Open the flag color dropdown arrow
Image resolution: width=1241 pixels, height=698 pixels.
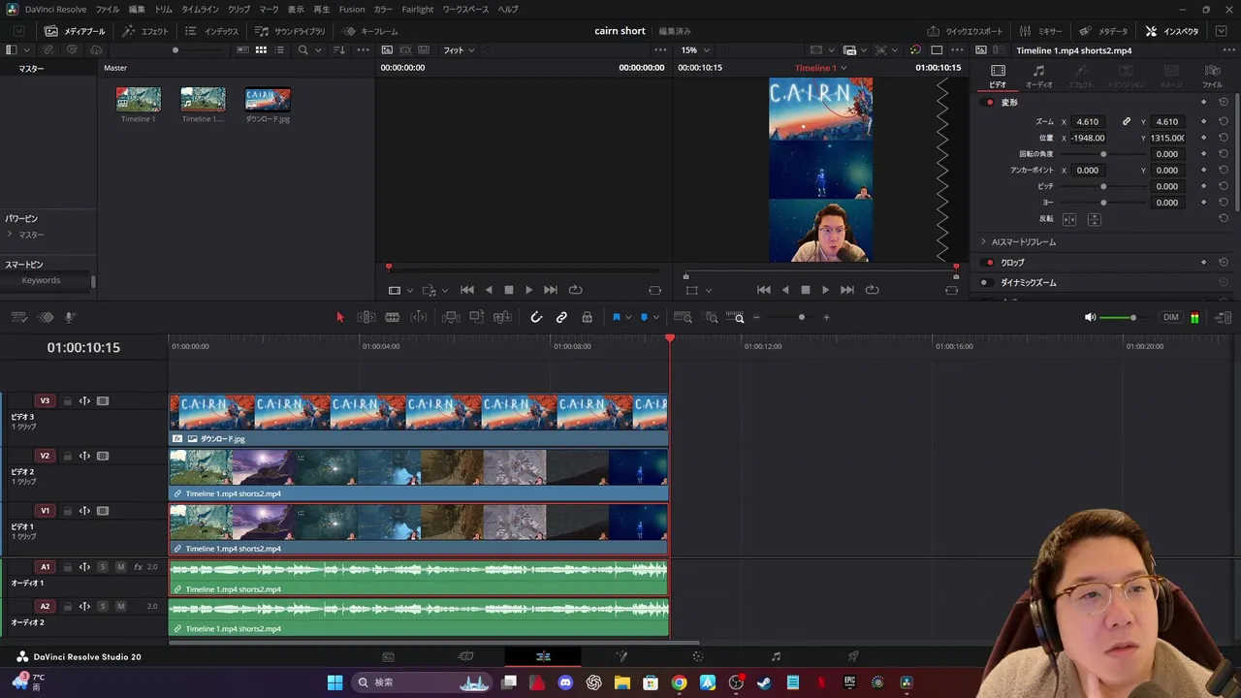(628, 317)
